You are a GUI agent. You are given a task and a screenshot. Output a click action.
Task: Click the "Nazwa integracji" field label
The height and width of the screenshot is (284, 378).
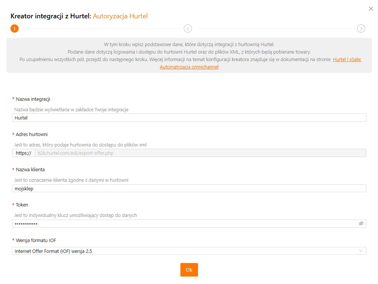pos(33,99)
